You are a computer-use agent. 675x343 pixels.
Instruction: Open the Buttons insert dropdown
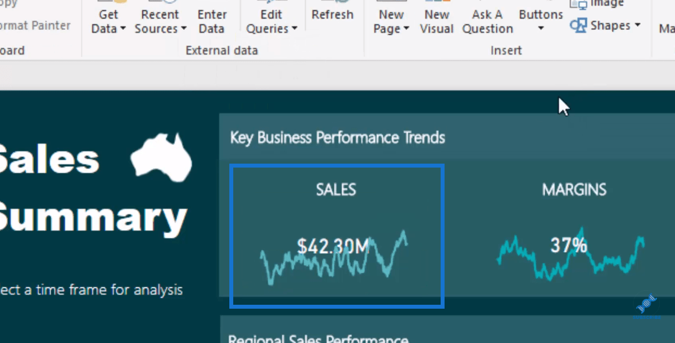tap(541, 17)
